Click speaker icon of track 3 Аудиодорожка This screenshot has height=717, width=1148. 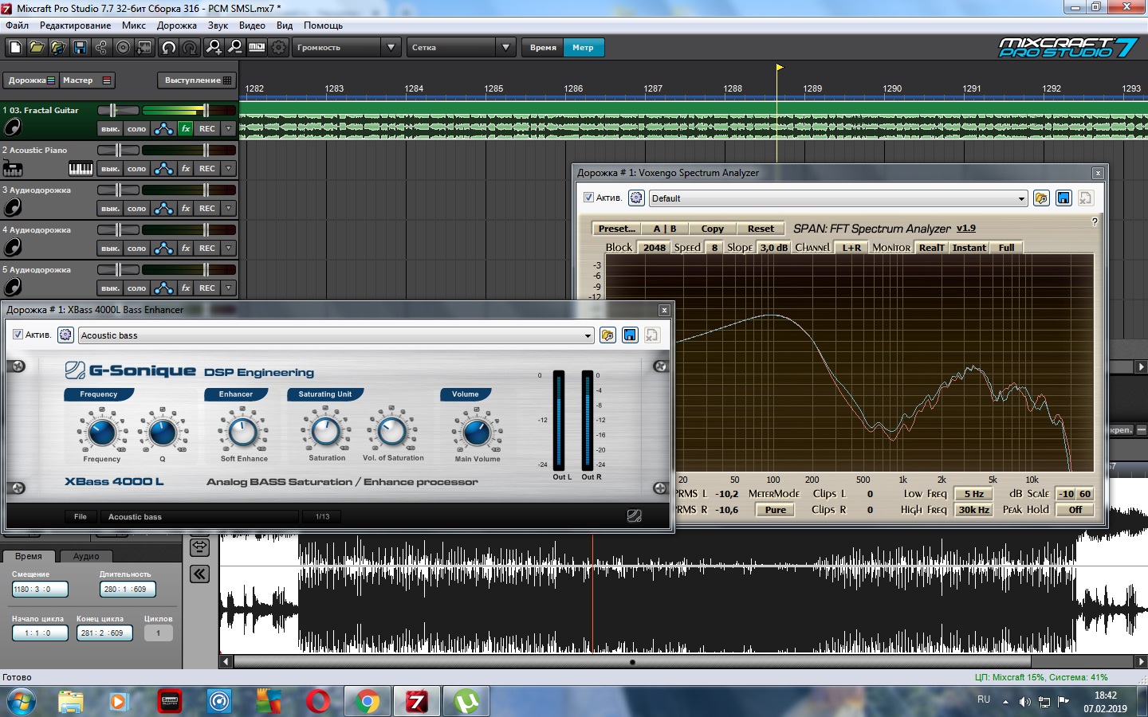point(13,207)
